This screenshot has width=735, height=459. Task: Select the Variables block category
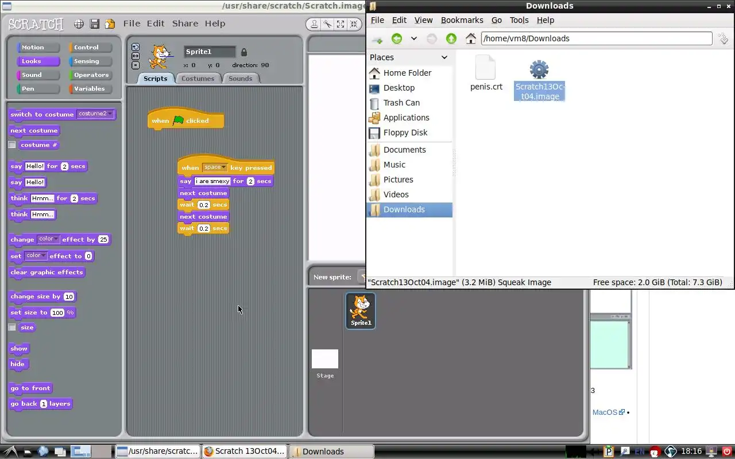click(91, 89)
